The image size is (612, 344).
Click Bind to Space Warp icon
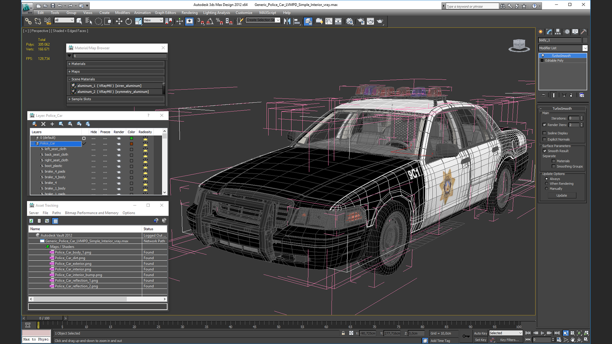click(x=47, y=21)
